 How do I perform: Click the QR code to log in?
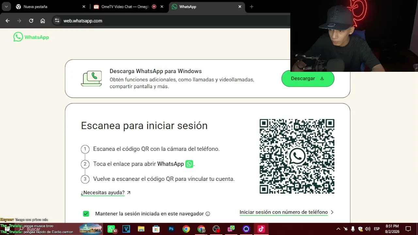[x=297, y=156]
